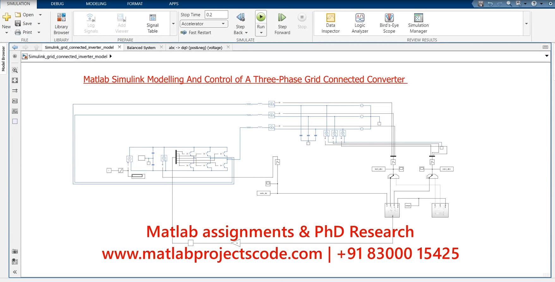Toggle the Model Browser side panel
This screenshot has width=555, height=282.
point(3,59)
